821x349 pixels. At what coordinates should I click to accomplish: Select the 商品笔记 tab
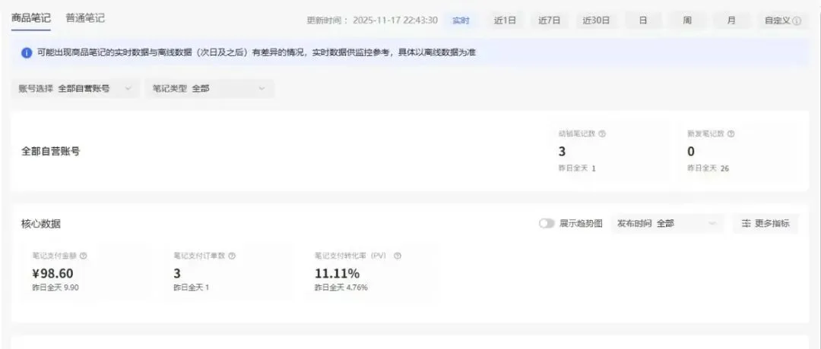[x=31, y=18]
